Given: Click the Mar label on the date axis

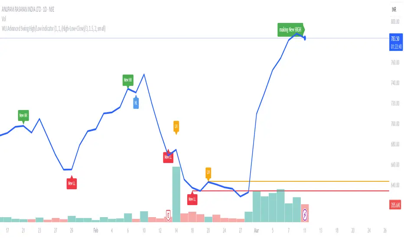Looking at the screenshot, I should [256, 229].
